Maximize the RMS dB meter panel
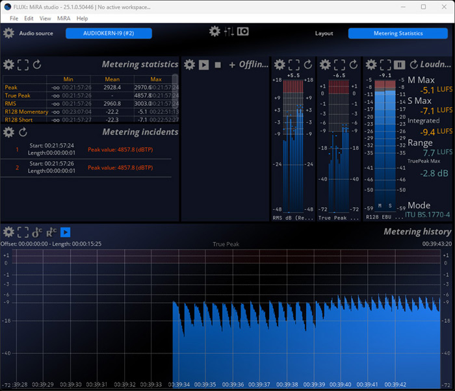This screenshot has width=455, height=391. [294, 65]
